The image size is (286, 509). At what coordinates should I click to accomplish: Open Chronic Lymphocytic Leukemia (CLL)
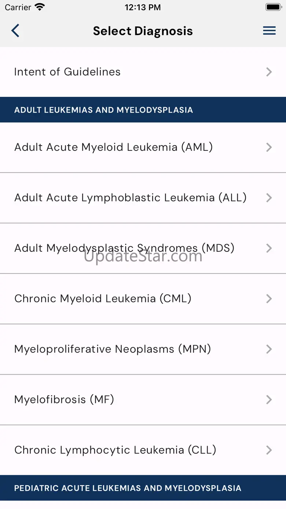pos(115,450)
